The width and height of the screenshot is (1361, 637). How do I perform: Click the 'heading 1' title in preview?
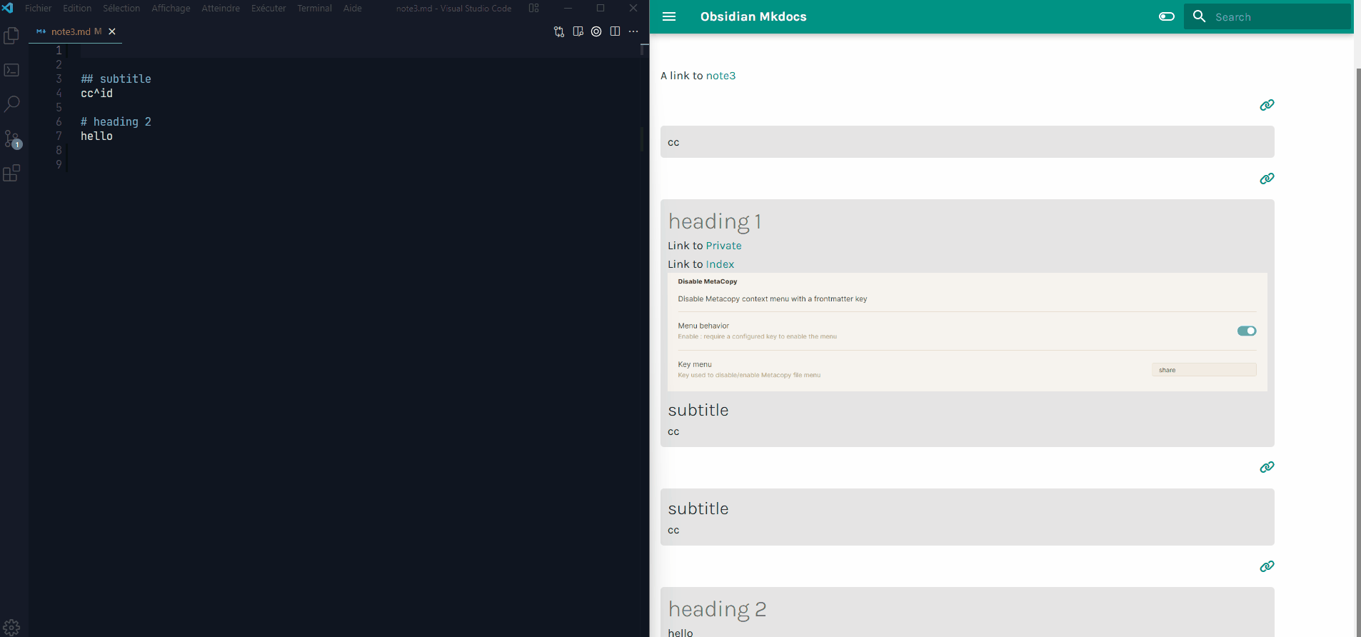click(715, 221)
